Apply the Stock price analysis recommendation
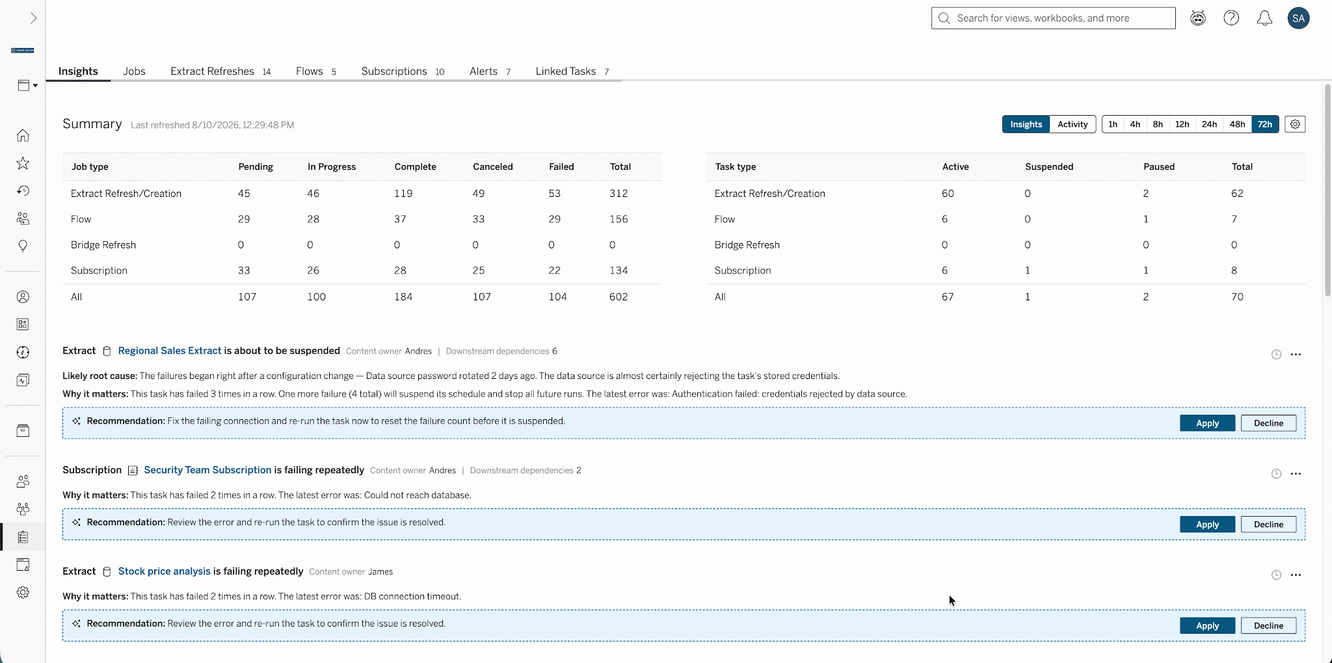The height and width of the screenshot is (663, 1332). tap(1207, 626)
